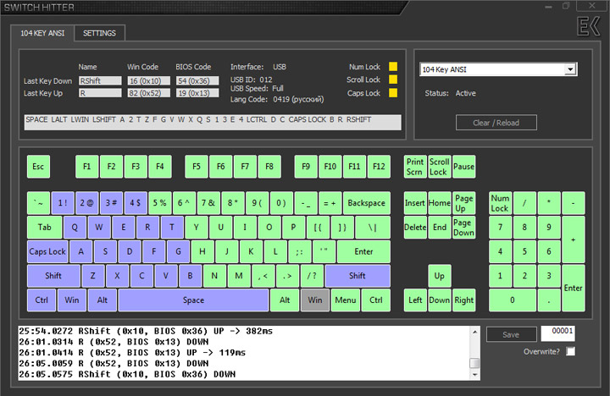Click the Caps Lock key on the keyboard
The width and height of the screenshot is (610, 396).
coord(47,252)
